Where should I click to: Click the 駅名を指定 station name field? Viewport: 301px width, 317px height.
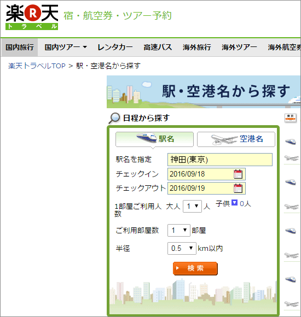tap(220, 160)
